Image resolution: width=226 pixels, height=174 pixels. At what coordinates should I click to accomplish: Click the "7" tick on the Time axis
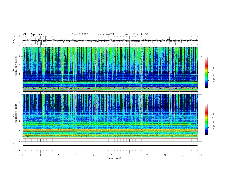(147, 155)
